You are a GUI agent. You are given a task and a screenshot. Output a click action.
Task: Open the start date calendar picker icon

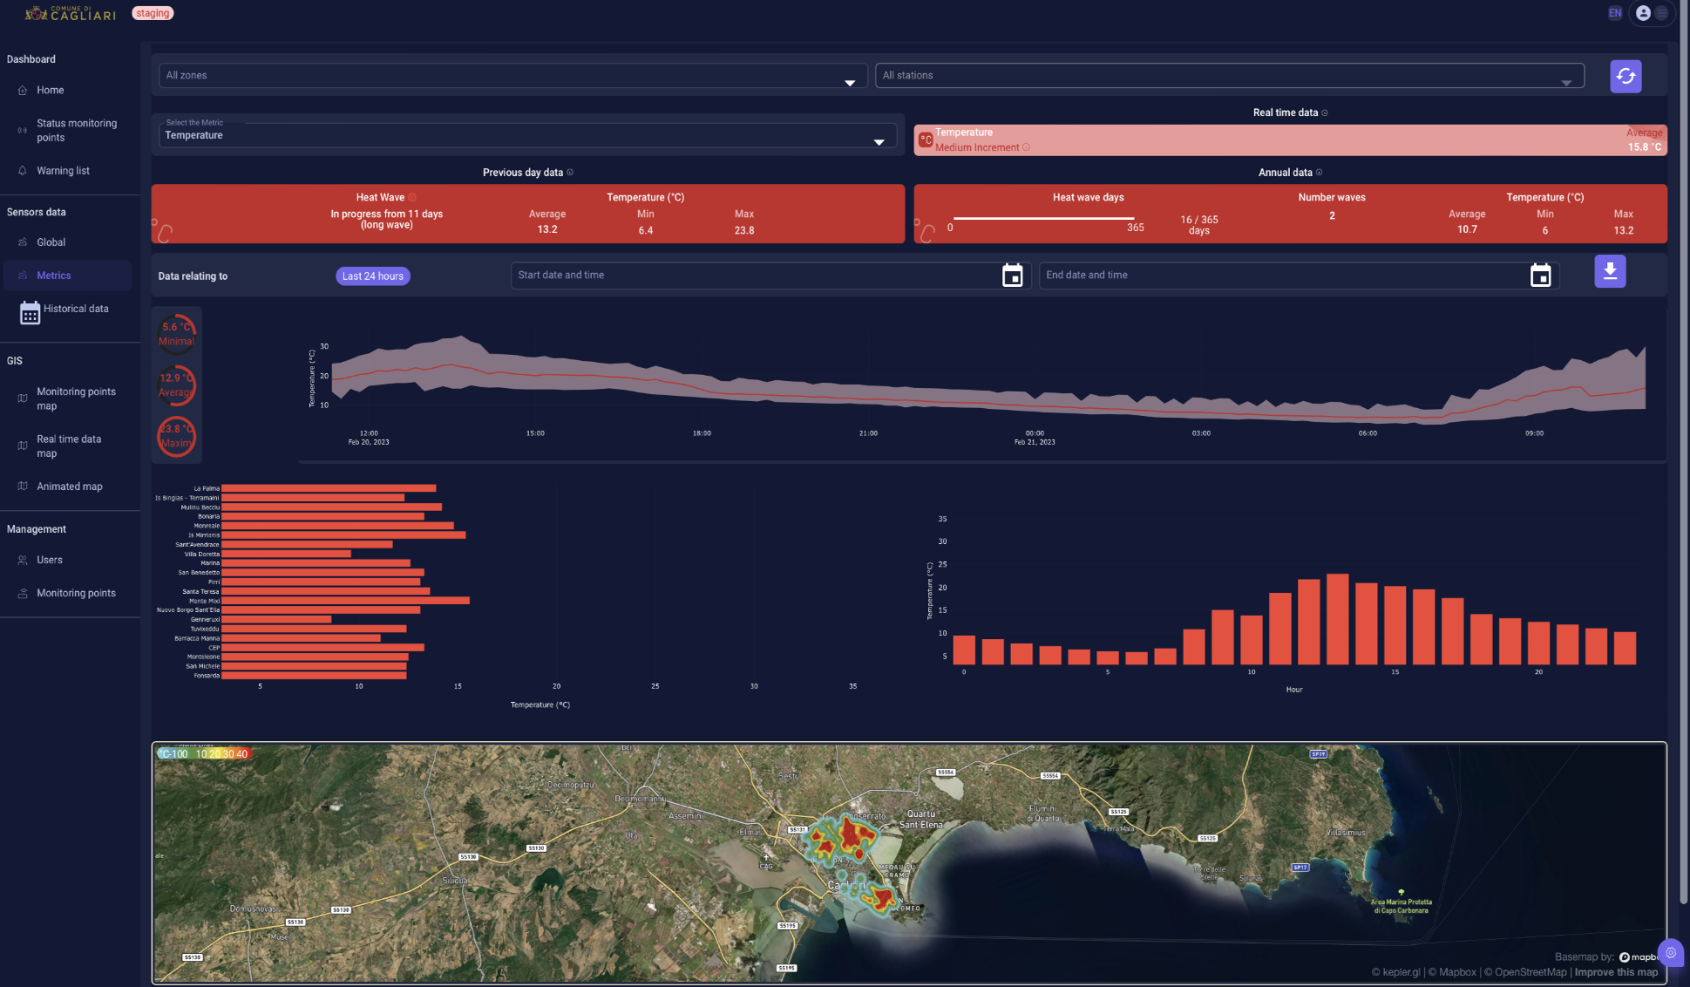point(1012,276)
